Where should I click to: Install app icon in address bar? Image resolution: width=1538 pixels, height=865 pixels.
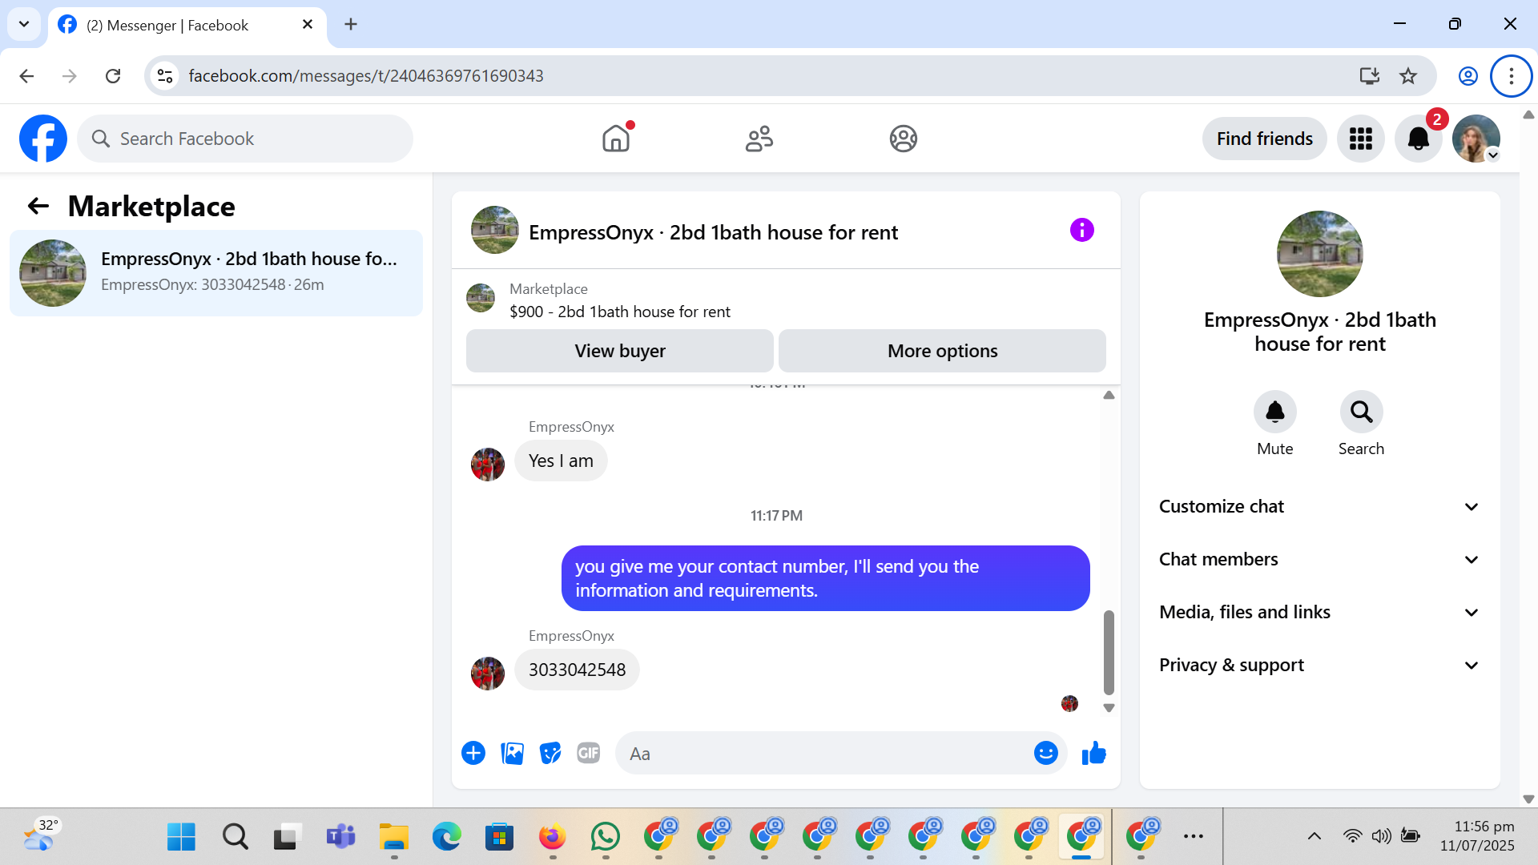[x=1370, y=76]
